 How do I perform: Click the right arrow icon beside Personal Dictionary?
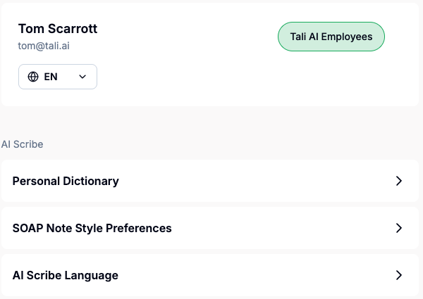[x=398, y=181]
